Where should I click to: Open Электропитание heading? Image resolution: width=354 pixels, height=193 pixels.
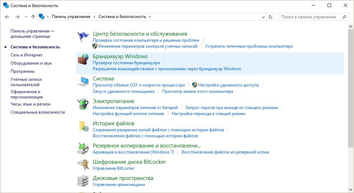point(114,101)
